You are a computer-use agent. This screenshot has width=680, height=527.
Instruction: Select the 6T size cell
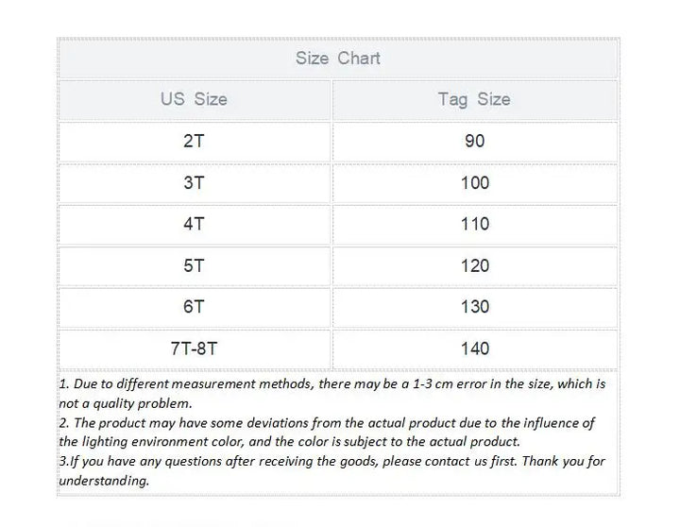(x=194, y=307)
